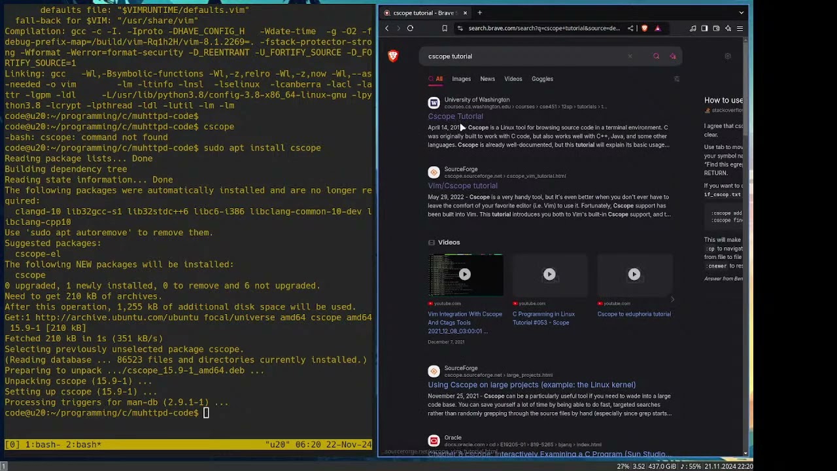Bookmark this page with the bookmark icon
Screen dimensions: 837x471
[445, 28]
